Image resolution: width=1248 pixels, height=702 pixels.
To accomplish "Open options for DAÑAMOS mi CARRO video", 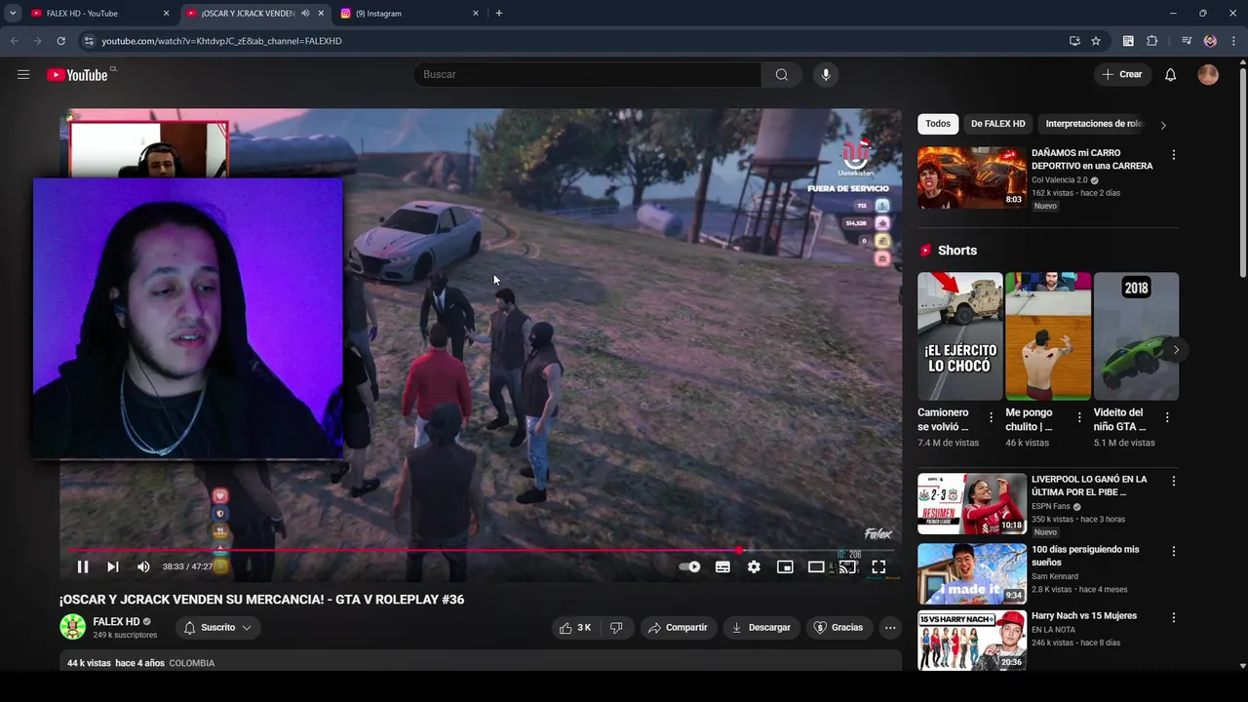I will coord(1173,155).
